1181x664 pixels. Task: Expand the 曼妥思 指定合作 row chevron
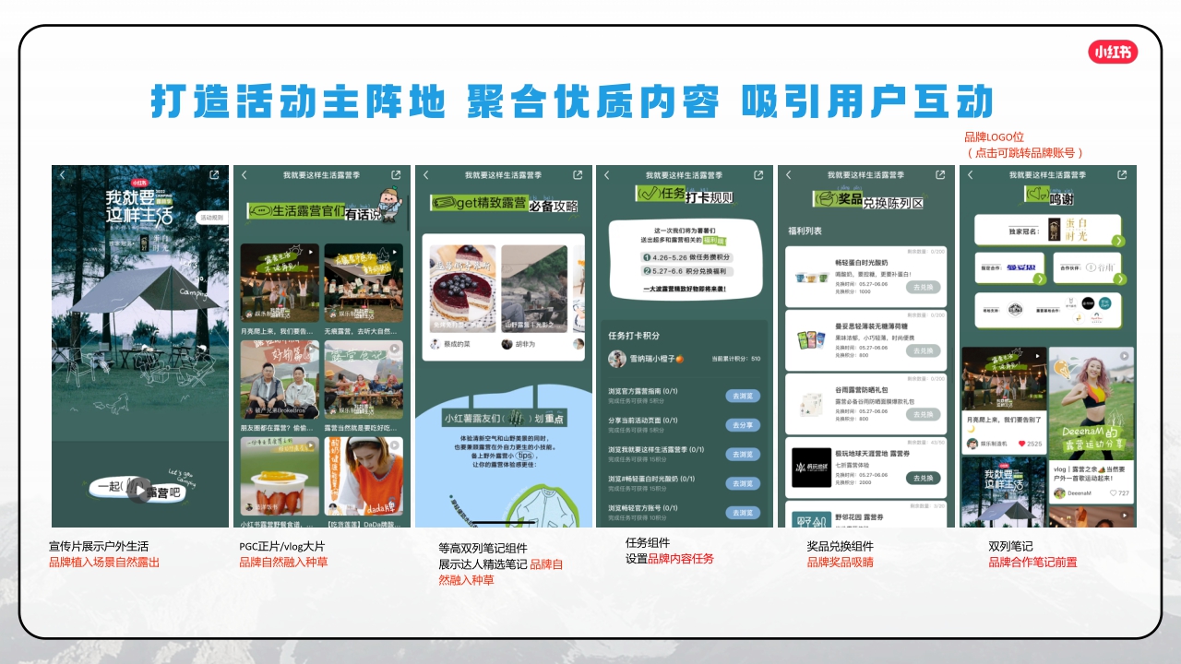point(1041,279)
